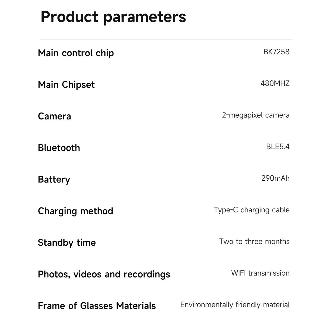The width and height of the screenshot is (323, 323).
Task: Click the "Main control chip" label
Action: (76, 53)
